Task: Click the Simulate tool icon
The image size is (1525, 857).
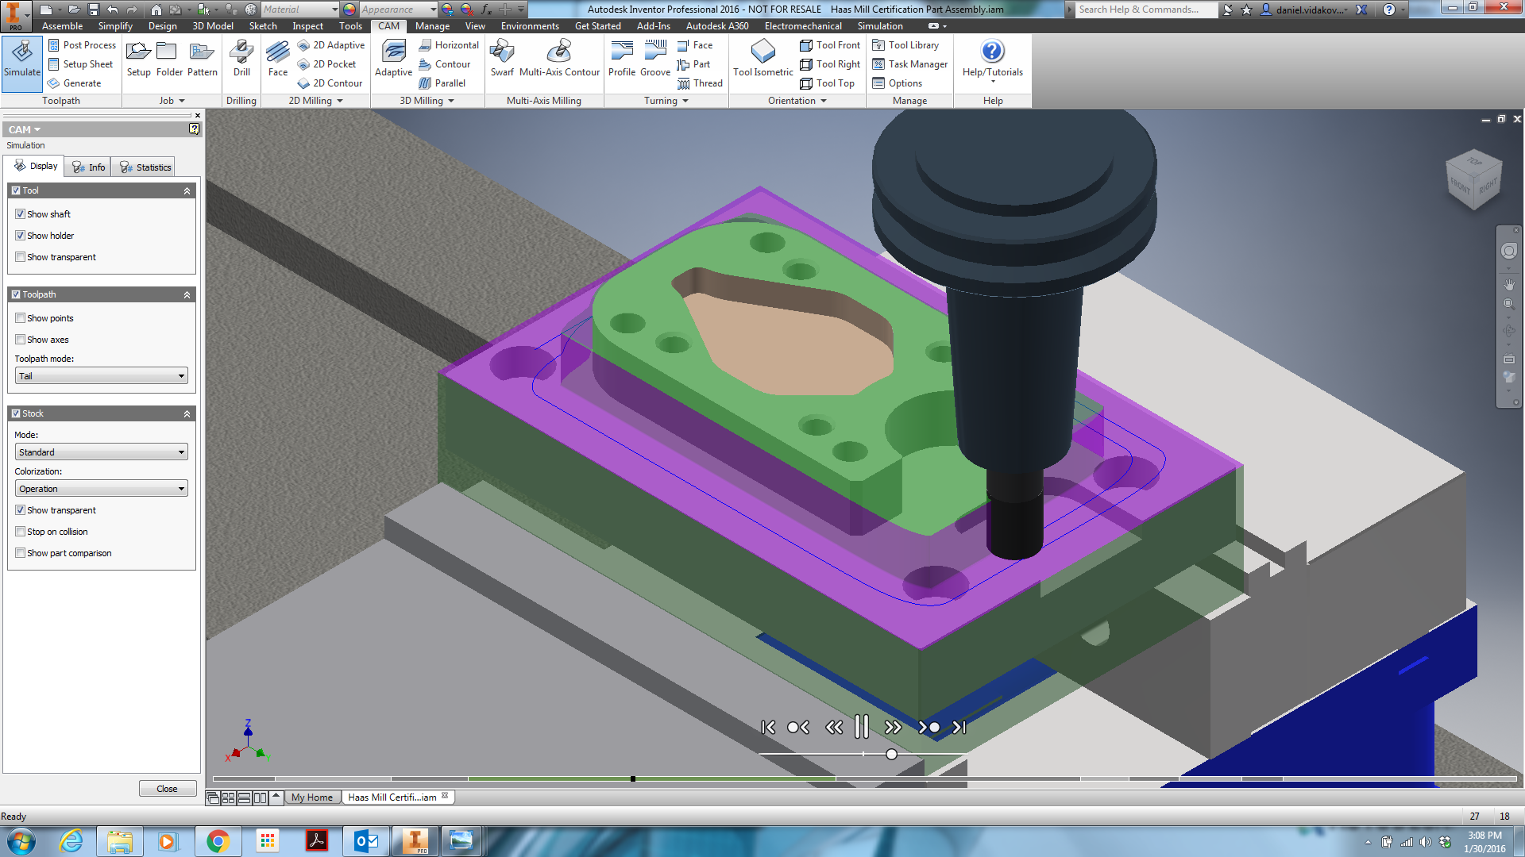Action: point(22,60)
